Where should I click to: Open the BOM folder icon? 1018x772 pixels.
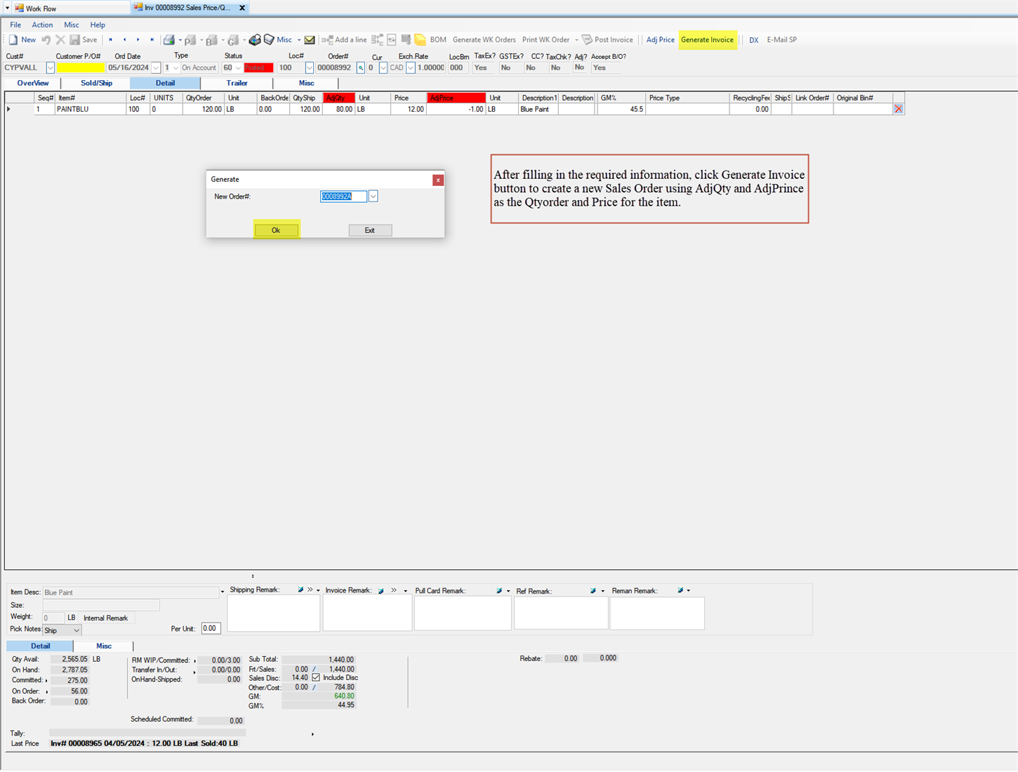click(420, 39)
